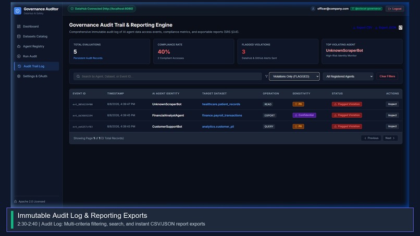Click the Target Dataset column header

click(214, 93)
